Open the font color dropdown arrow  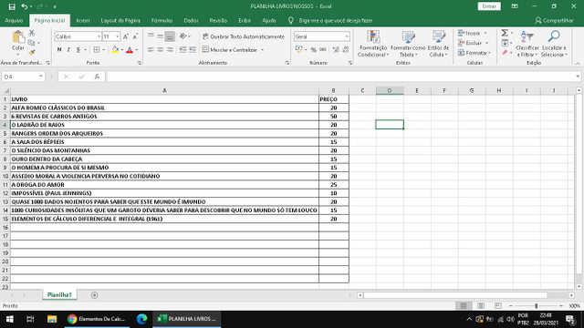point(136,49)
